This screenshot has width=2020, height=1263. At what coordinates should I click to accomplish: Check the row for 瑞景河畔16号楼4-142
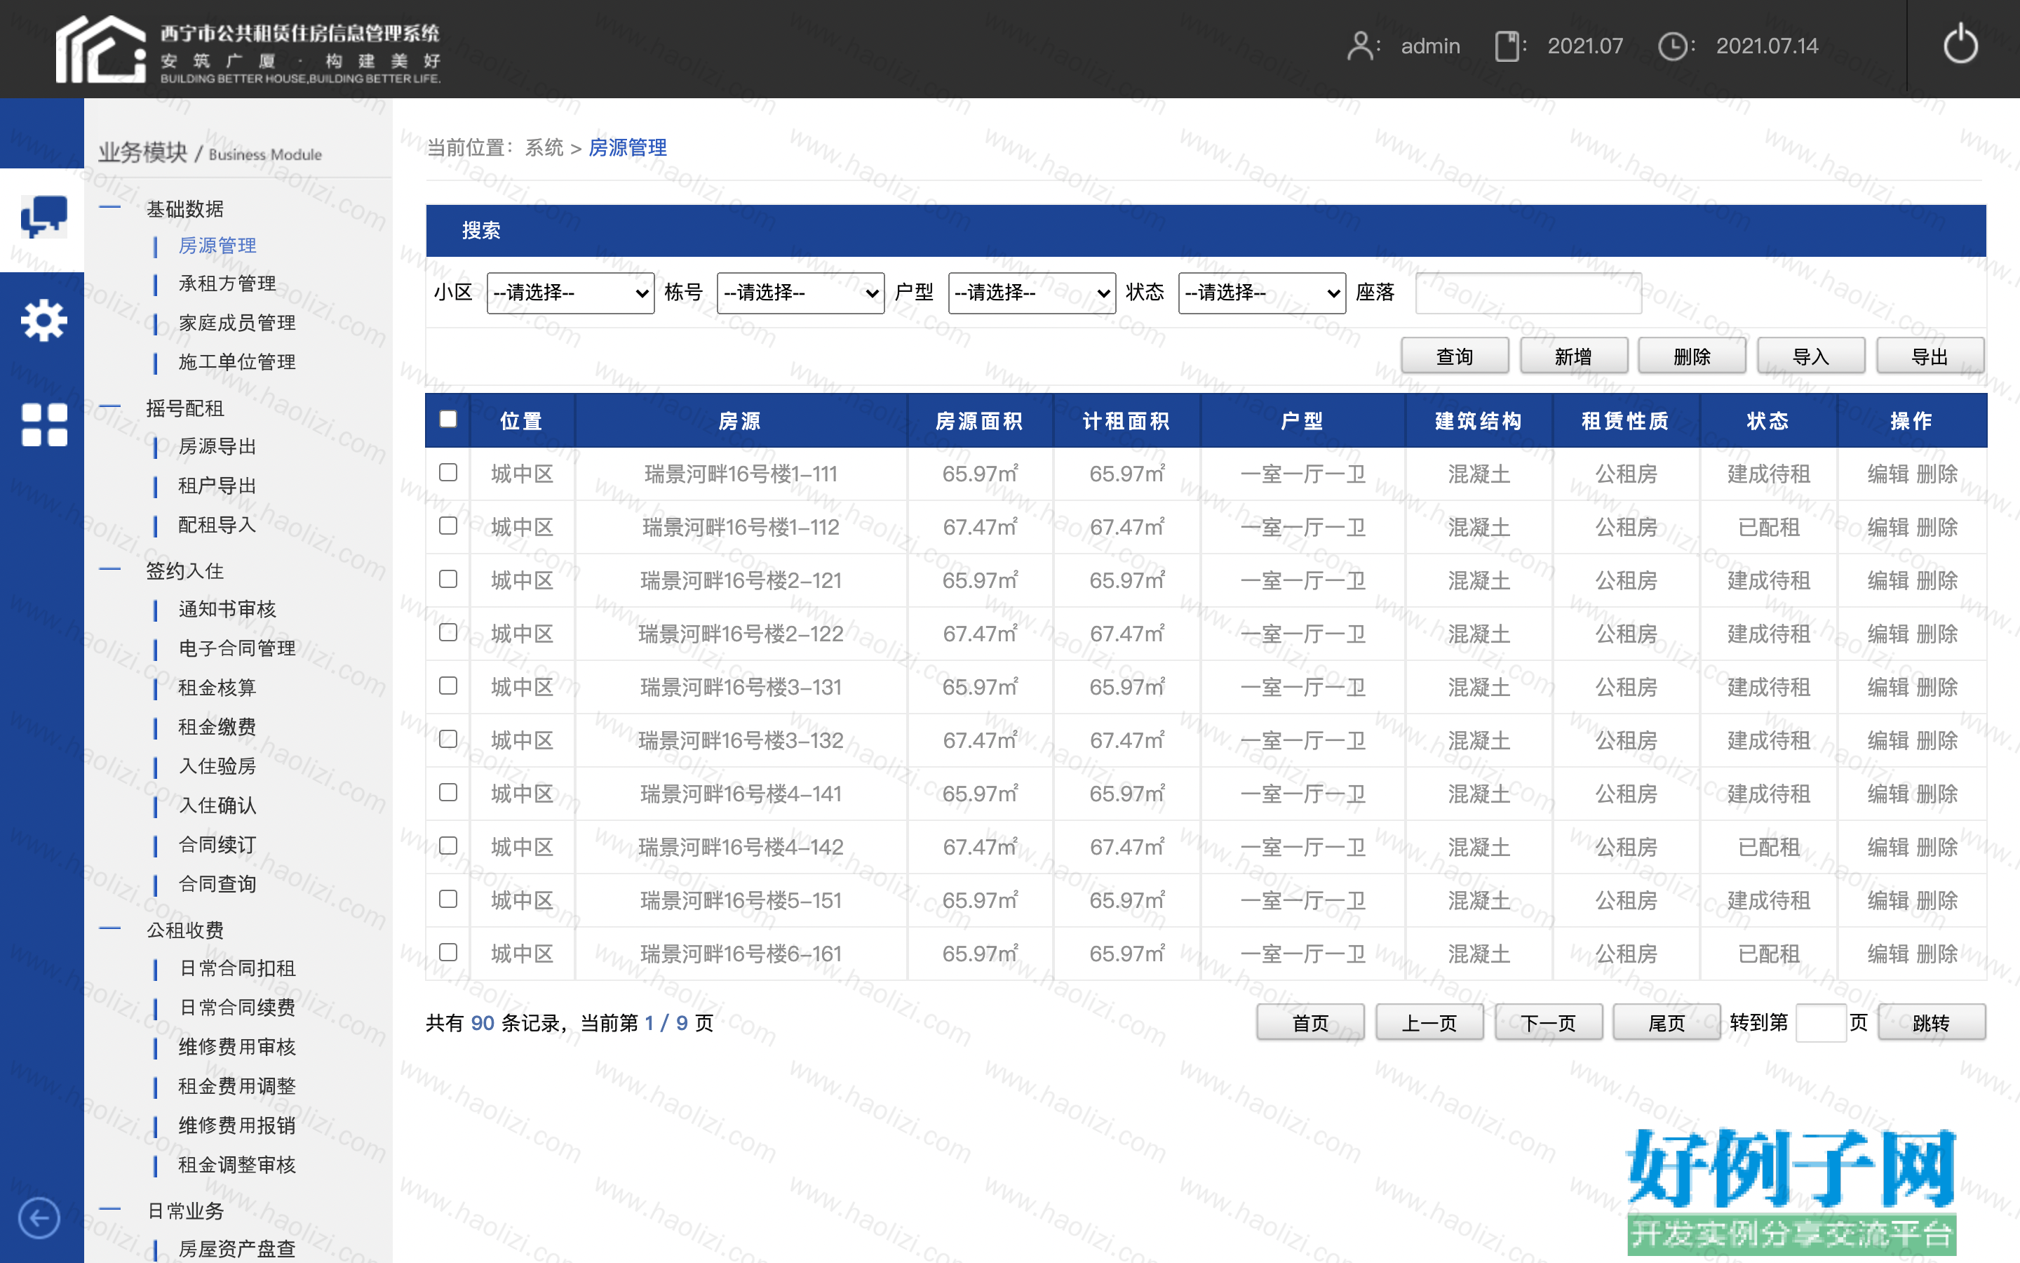pyautogui.click(x=448, y=846)
